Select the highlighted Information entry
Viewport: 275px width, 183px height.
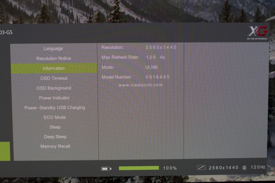tap(54, 68)
